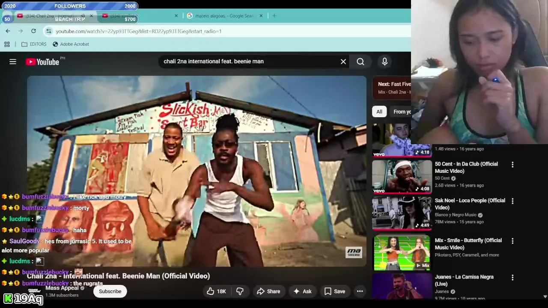Click the browser back arrow
The image size is (548, 308).
point(8,31)
